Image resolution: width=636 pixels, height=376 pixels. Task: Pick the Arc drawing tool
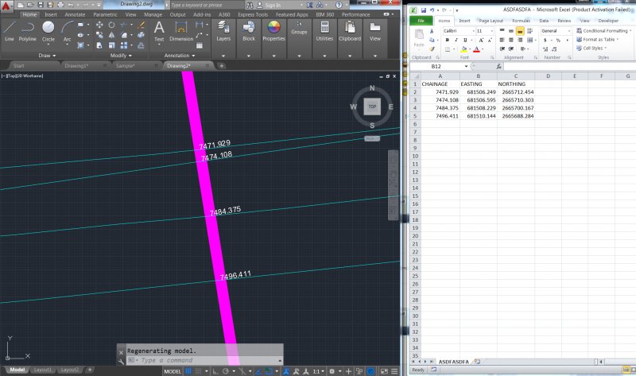[67, 31]
